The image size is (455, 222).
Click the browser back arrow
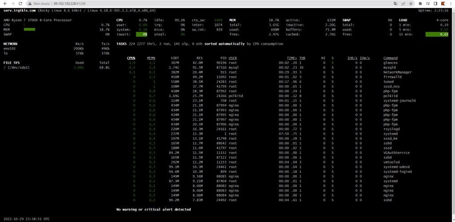tap(4, 3)
